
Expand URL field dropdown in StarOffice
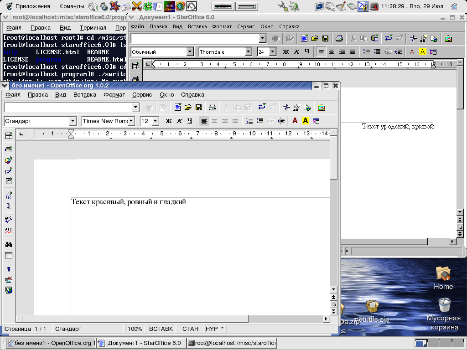pyautogui.click(x=262, y=38)
